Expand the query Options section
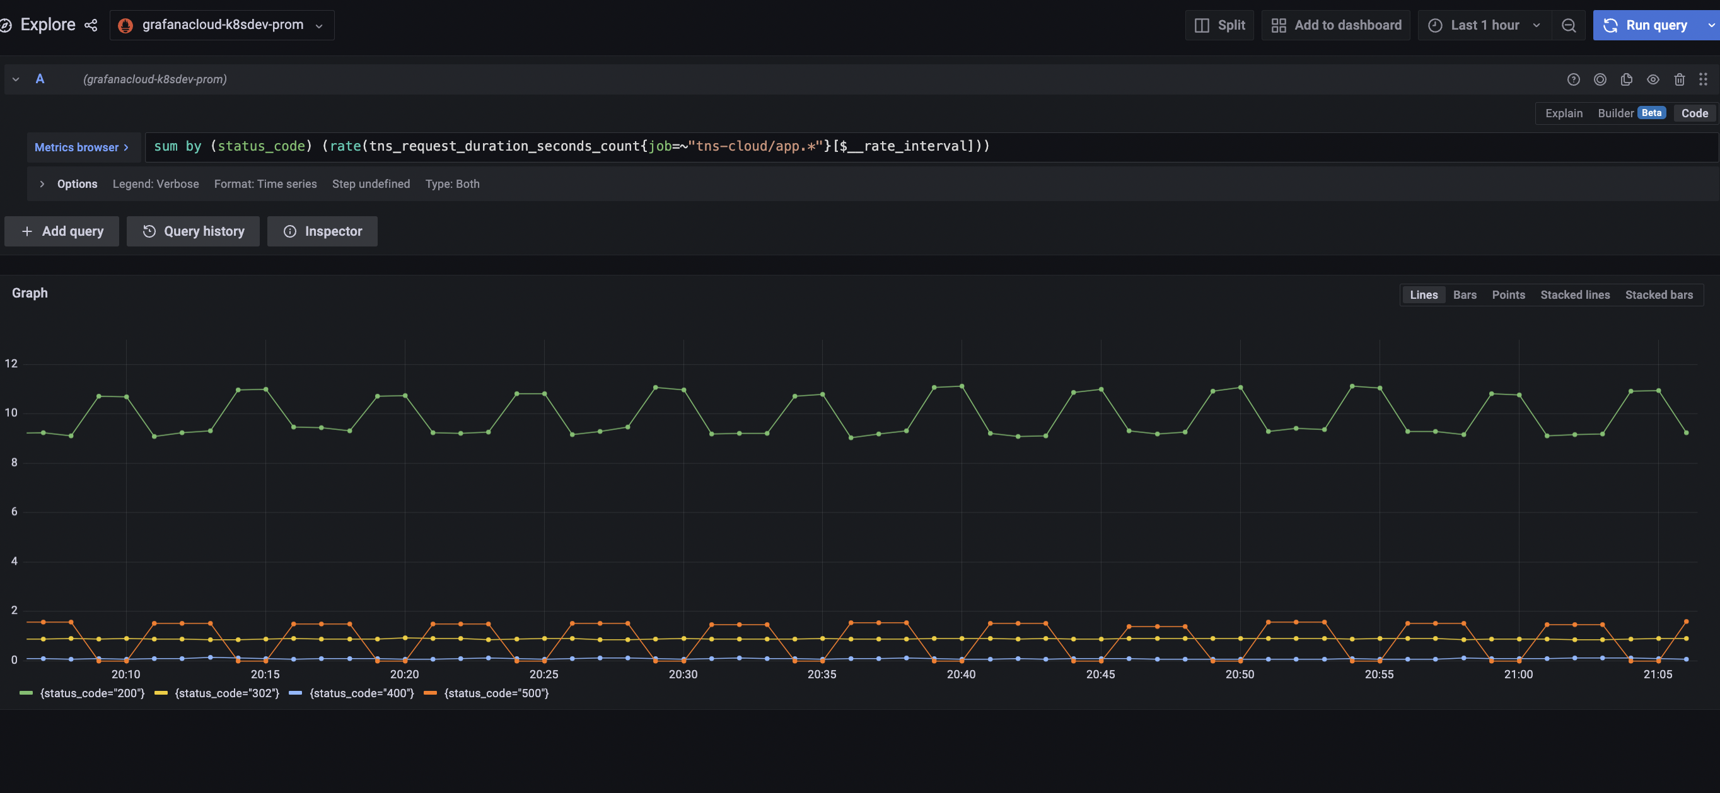The height and width of the screenshot is (793, 1720). [69, 184]
